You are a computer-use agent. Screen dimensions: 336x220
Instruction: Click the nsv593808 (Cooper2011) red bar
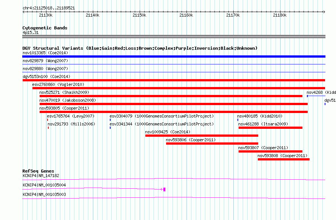(x=284, y=159)
